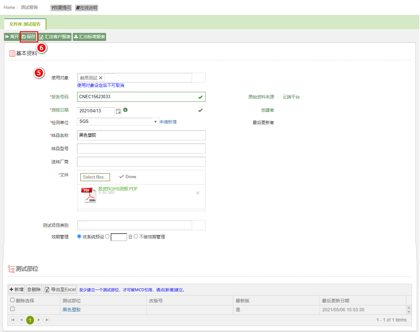Click the Done upload status
This screenshot has height=332, width=420.
[x=127, y=177]
